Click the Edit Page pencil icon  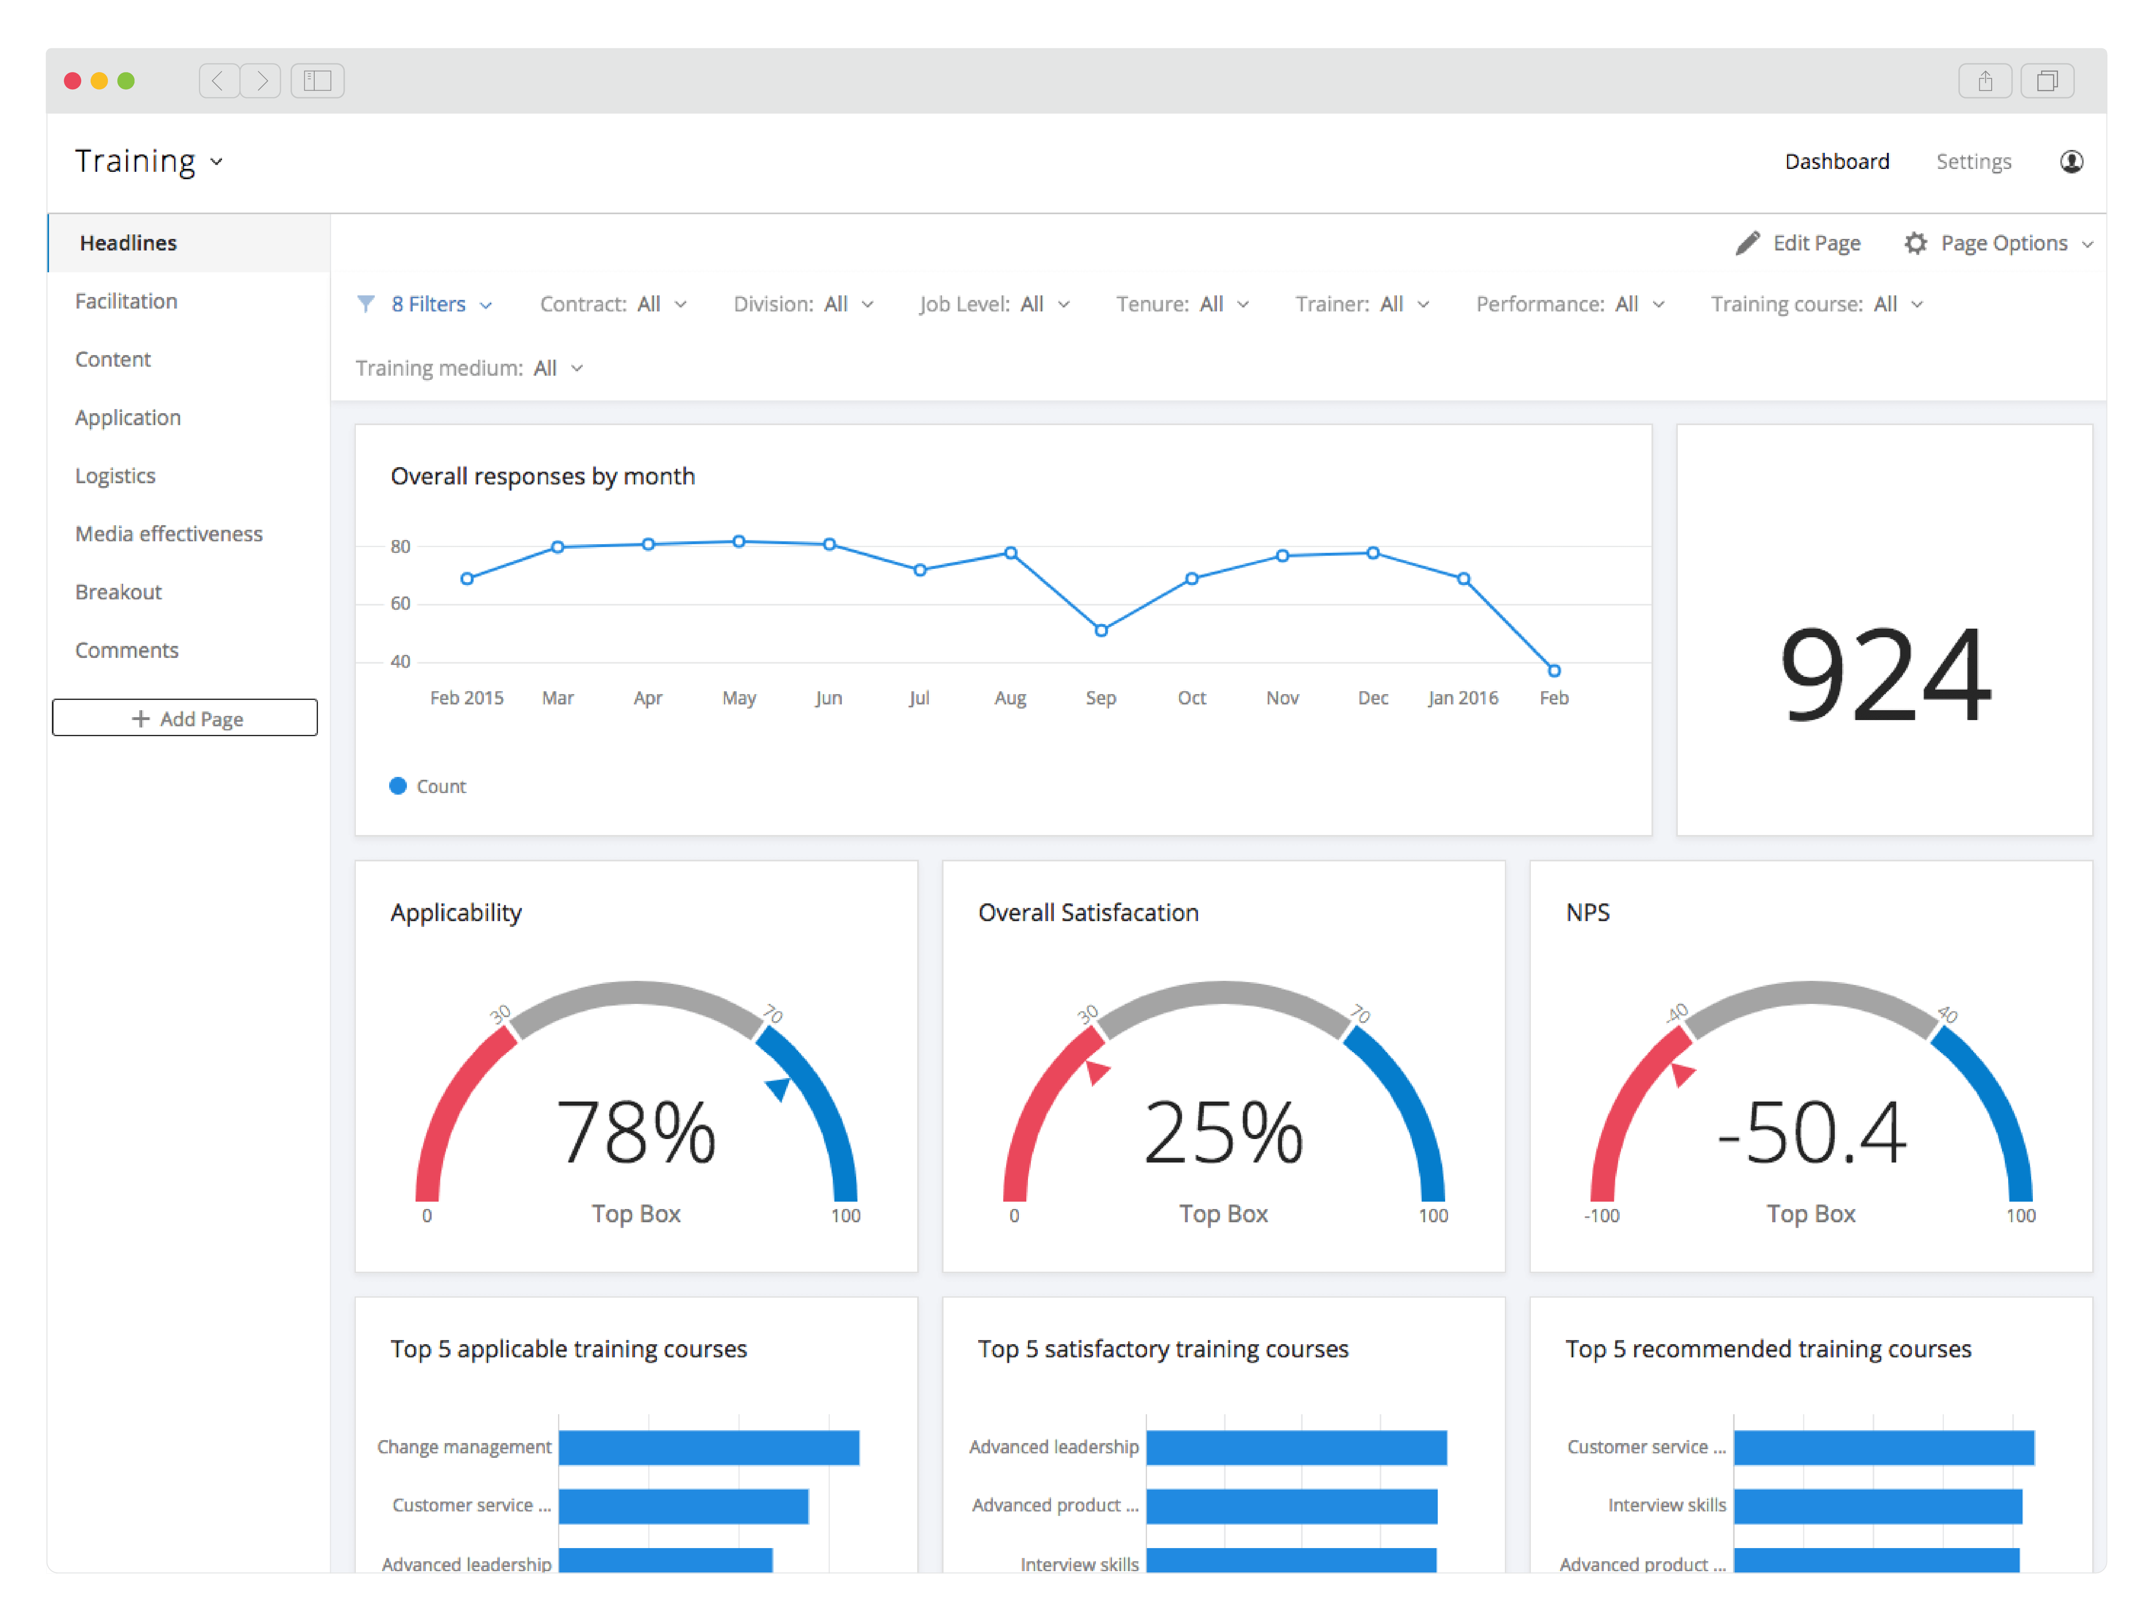(1748, 243)
